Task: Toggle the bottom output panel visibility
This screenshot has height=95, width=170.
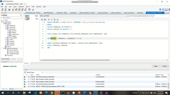Action: coord(166,9)
